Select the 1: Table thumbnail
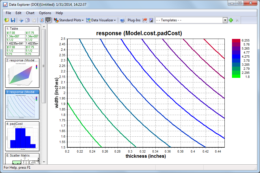This screenshot has width=260, height=173. [22, 41]
